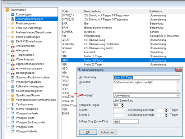
Task: Select Waagen-Zahlungsmittel in the tree
Action: click(31, 122)
